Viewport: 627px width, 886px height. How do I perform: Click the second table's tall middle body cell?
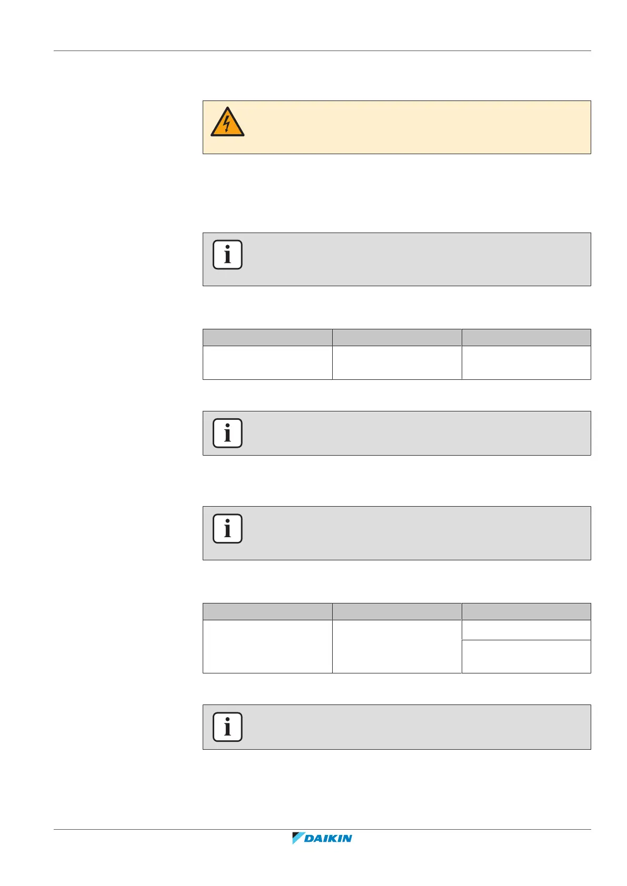397,647
